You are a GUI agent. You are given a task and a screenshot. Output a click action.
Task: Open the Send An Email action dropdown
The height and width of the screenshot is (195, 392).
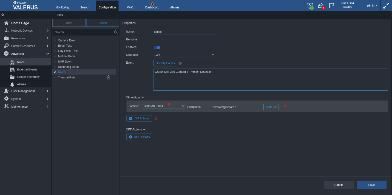point(164,106)
